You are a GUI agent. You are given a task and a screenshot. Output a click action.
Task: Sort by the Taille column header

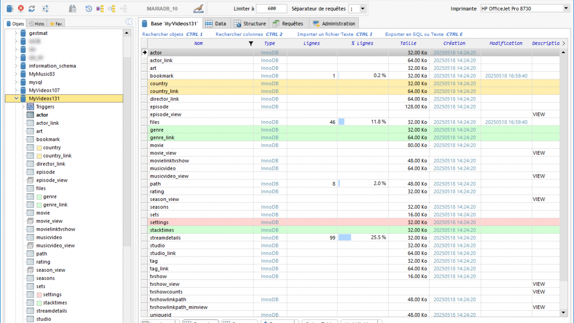click(x=408, y=43)
